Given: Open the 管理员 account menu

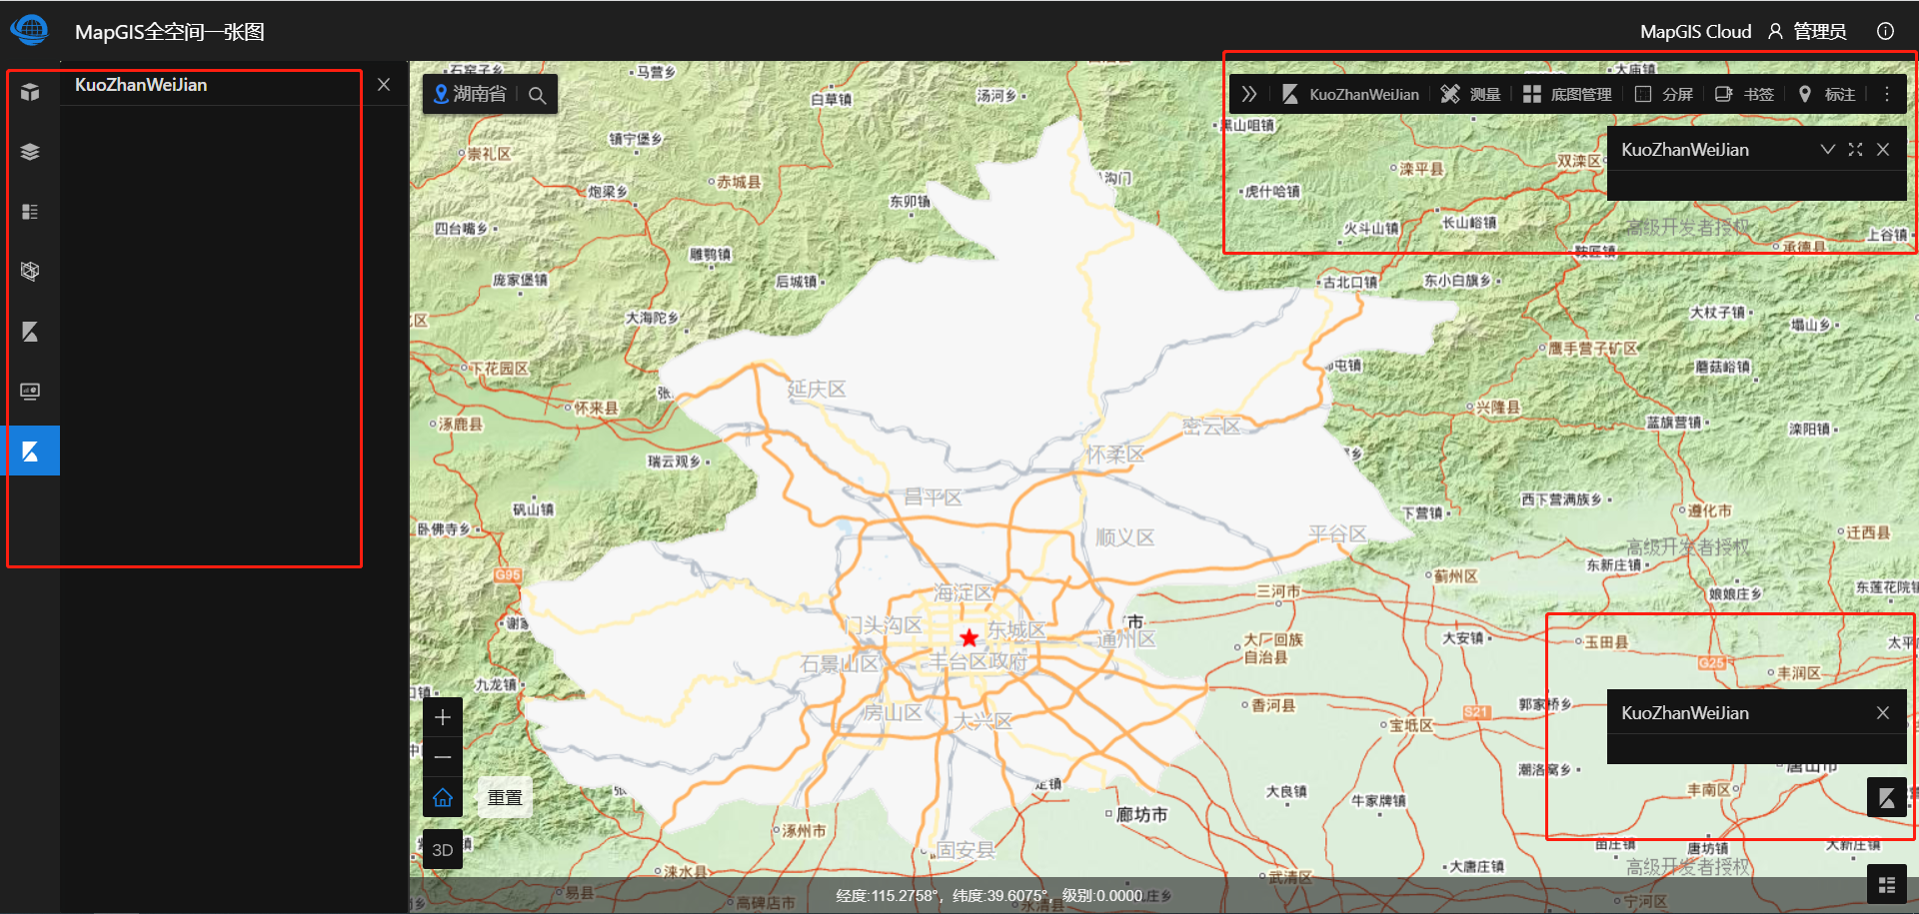Looking at the screenshot, I should (x=1811, y=31).
